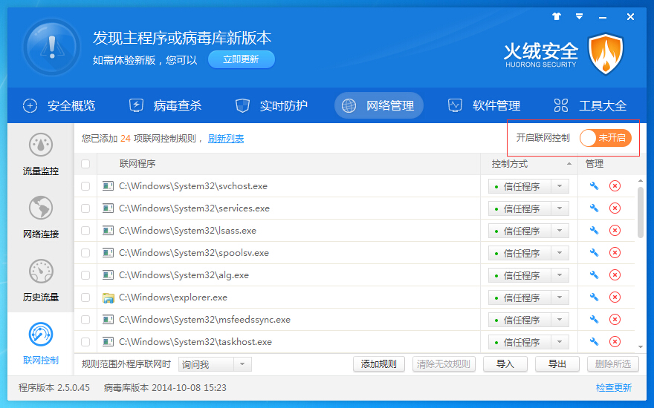This screenshot has height=408, width=654.
Task: Tick the select-all checkbox in table header
Action: [x=85, y=164]
